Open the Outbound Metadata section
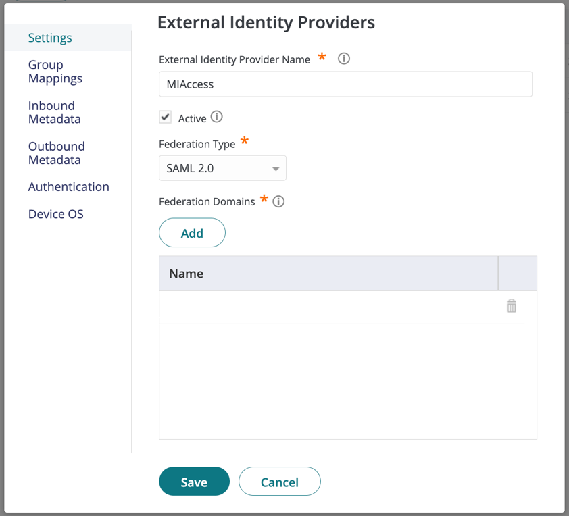569x516 pixels. click(56, 153)
